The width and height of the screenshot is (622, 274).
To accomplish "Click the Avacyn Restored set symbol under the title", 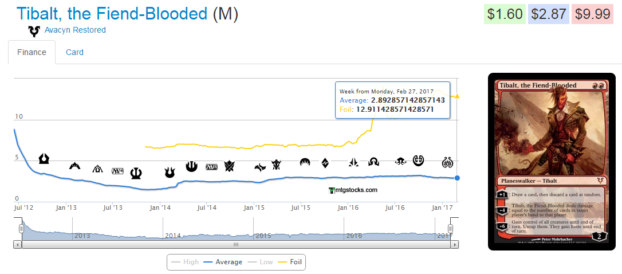I will coord(34,31).
